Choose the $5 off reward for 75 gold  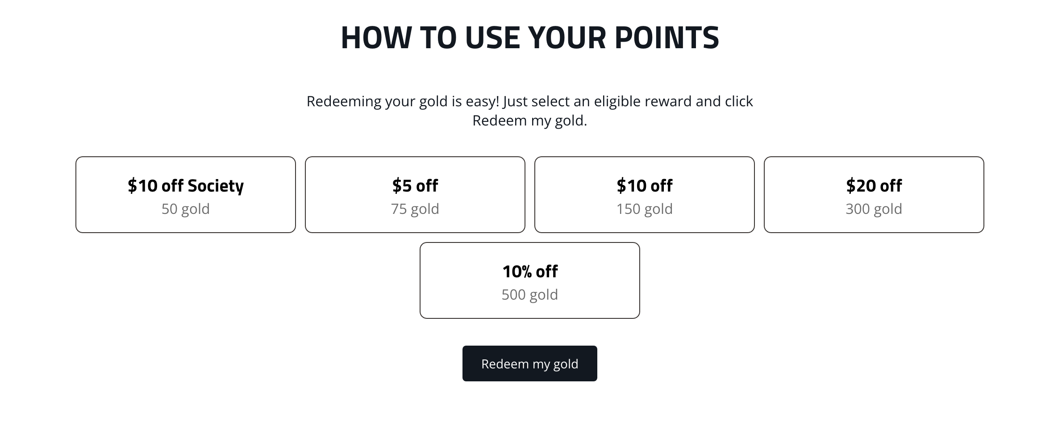click(415, 194)
